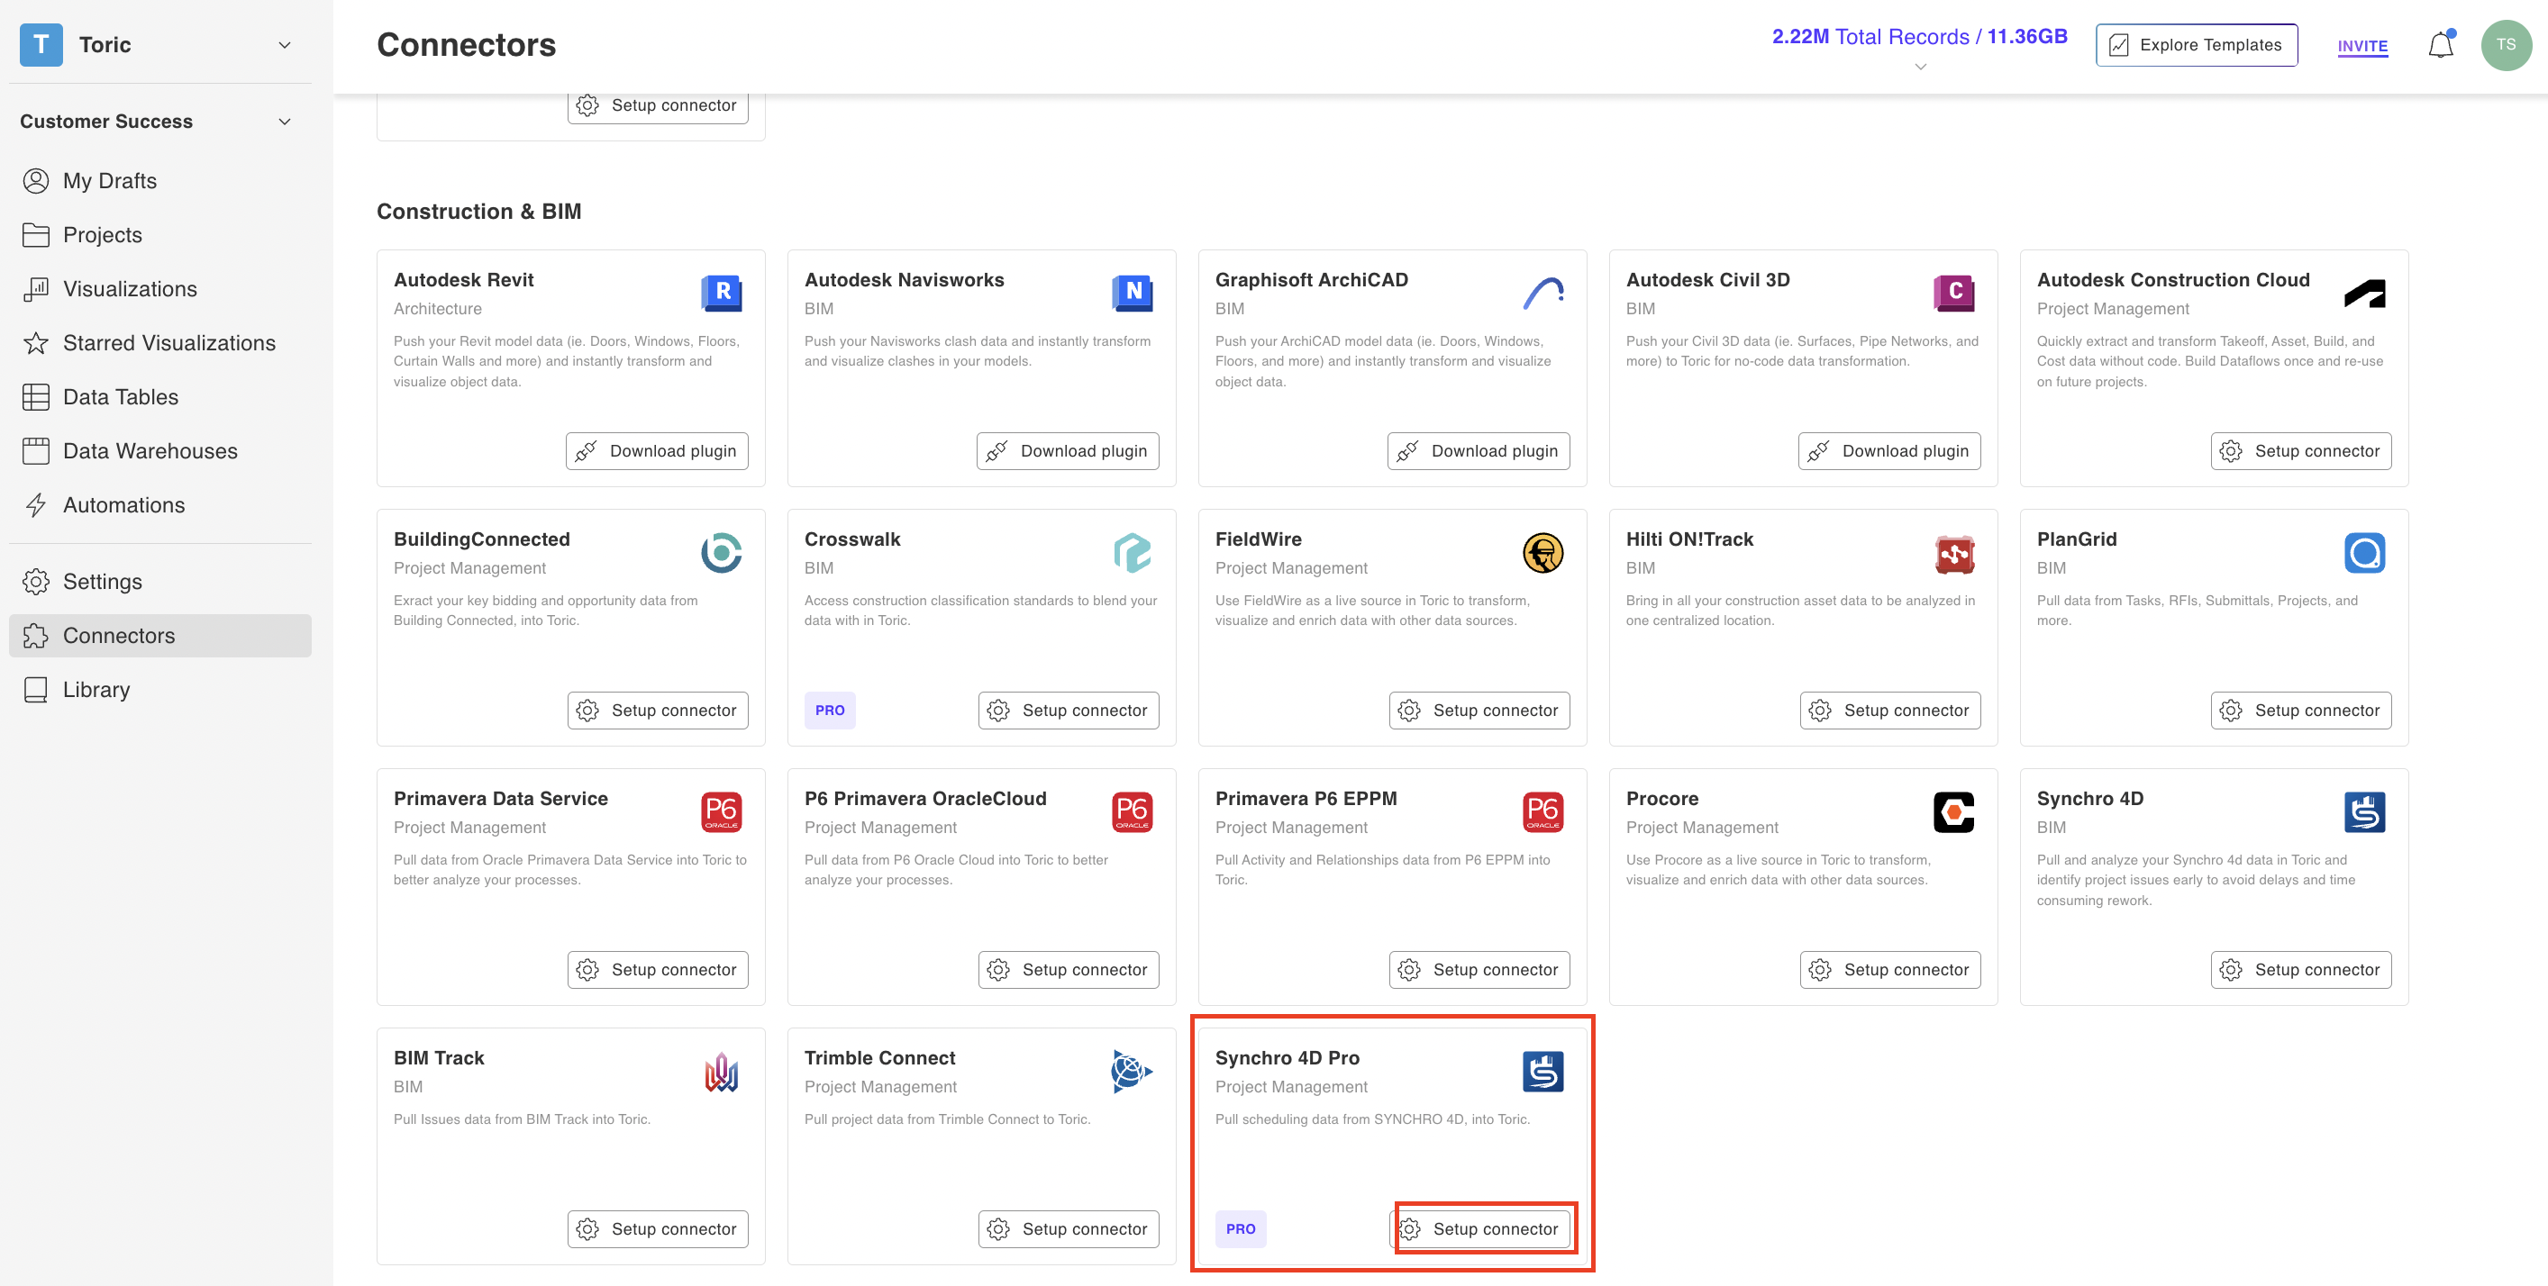This screenshot has width=2548, height=1286.
Task: Click the Crosswalk logo icon
Action: point(1132,553)
